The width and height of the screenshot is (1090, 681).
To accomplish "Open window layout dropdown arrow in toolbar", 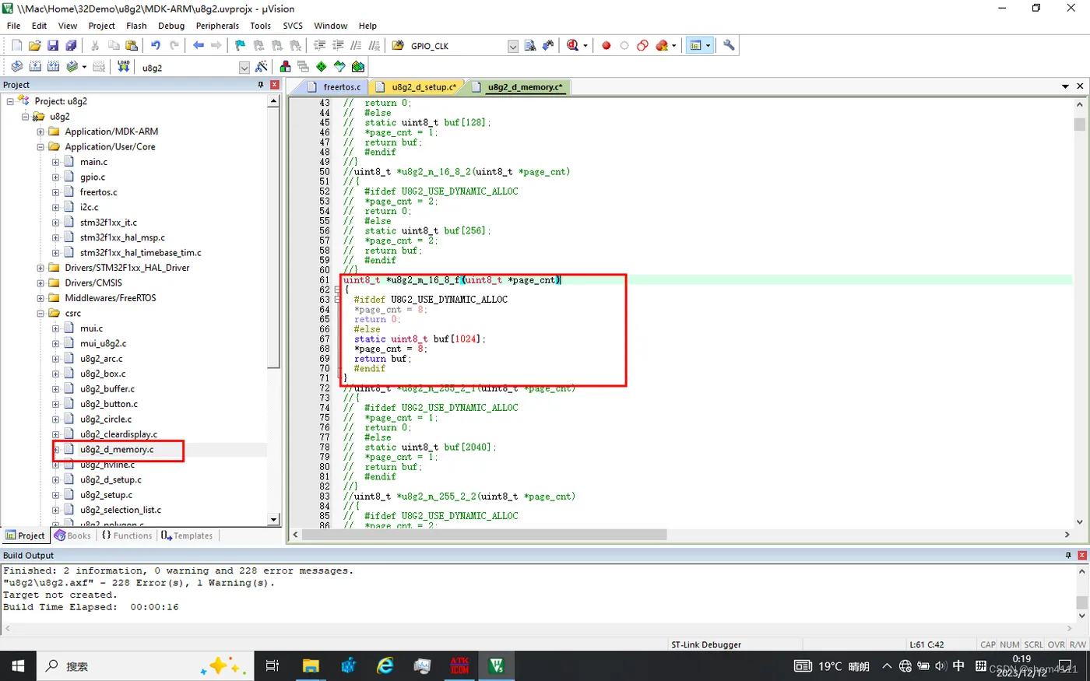I will (708, 46).
